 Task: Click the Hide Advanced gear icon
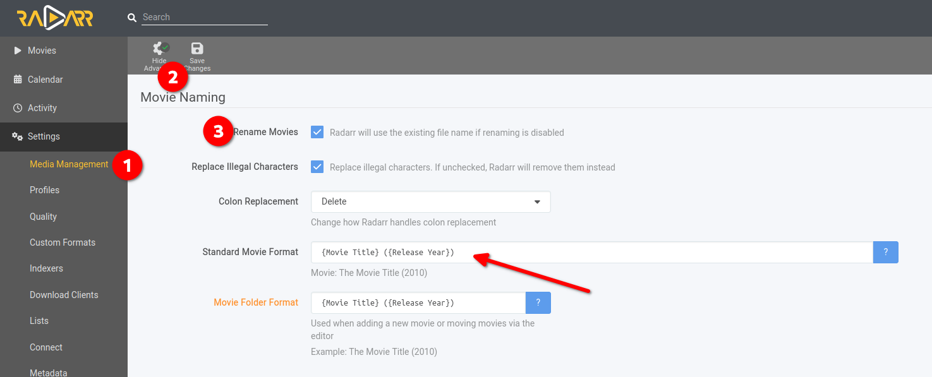click(159, 48)
